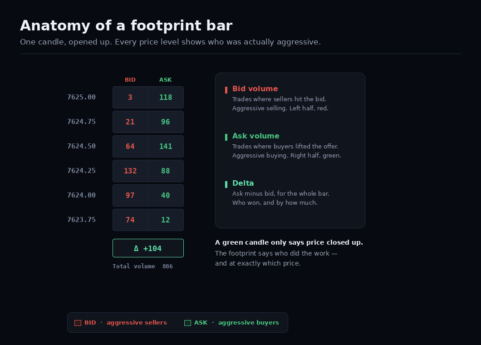
Task: Click the Delta heading in the panel
Action: coord(243,183)
